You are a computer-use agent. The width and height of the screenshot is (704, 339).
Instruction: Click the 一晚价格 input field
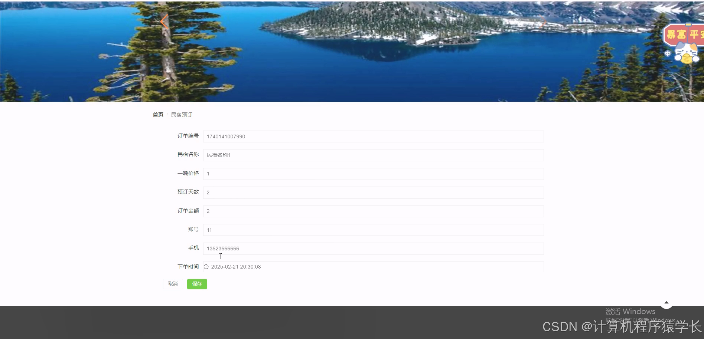pos(373,174)
